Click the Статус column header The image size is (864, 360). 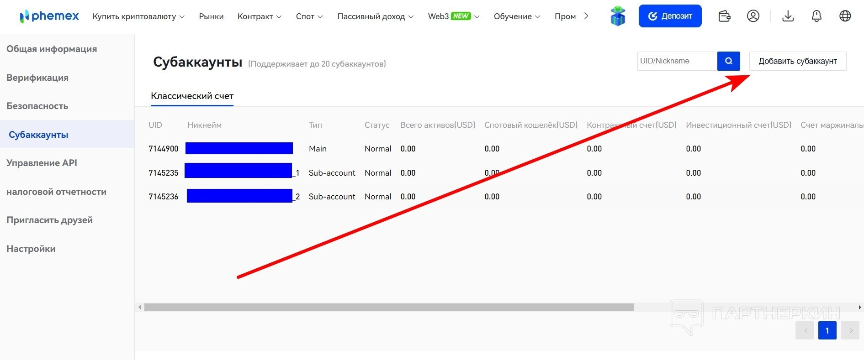[x=377, y=125]
